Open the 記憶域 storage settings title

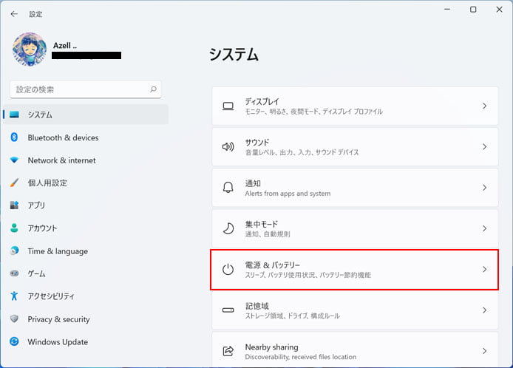(256, 306)
